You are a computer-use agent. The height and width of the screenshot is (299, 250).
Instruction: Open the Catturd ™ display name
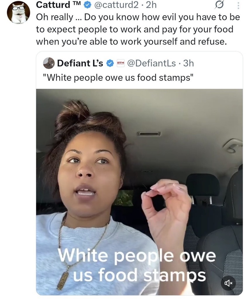pos(59,5)
